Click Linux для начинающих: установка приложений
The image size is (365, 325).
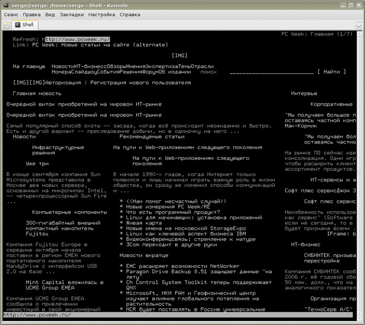(194, 218)
